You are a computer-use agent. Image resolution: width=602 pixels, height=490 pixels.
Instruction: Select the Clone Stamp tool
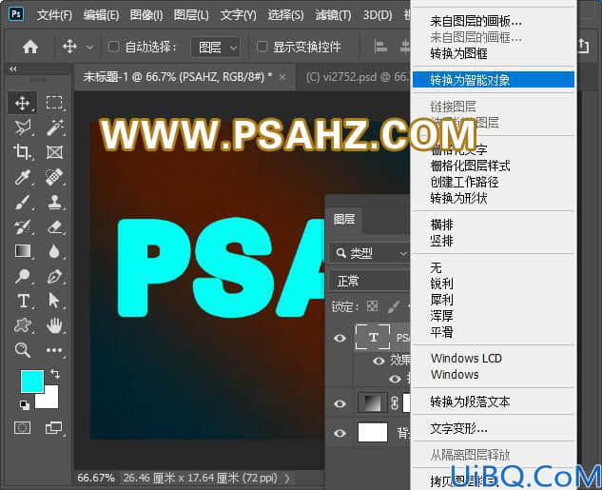click(x=54, y=202)
